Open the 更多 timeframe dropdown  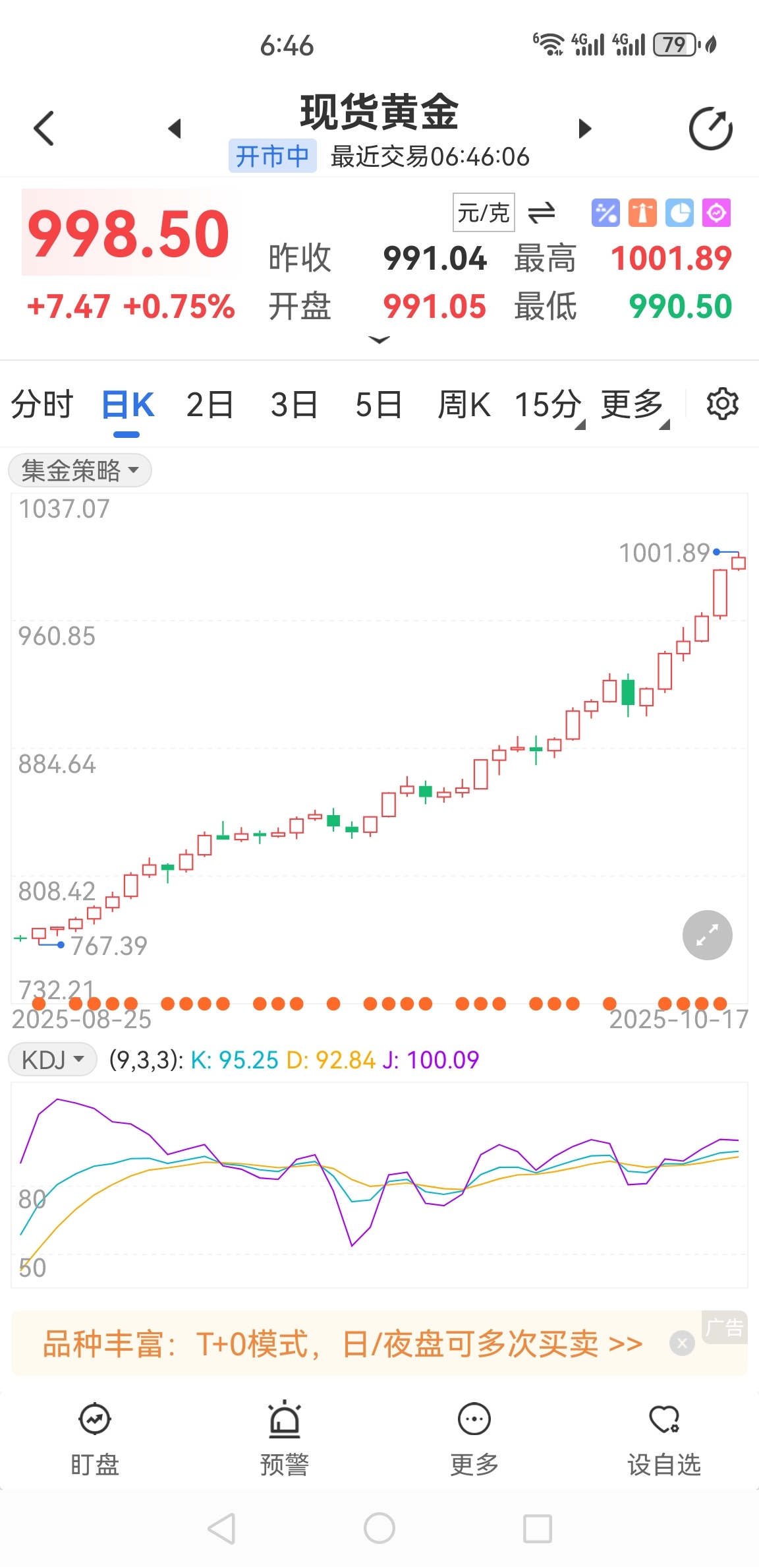(x=634, y=404)
